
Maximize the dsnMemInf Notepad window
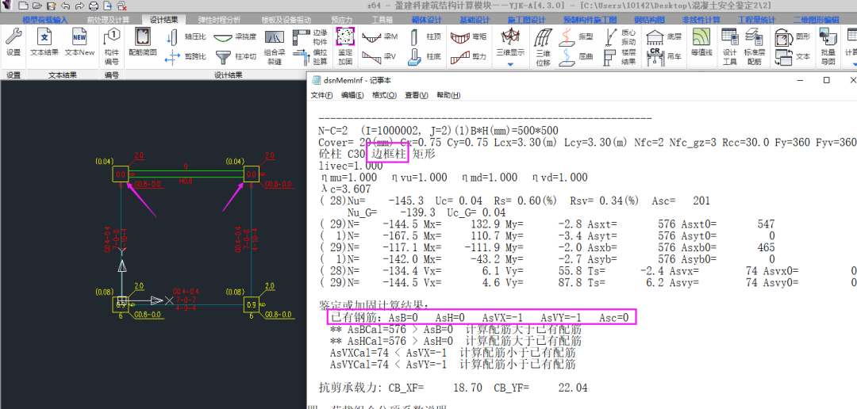[x=826, y=80]
